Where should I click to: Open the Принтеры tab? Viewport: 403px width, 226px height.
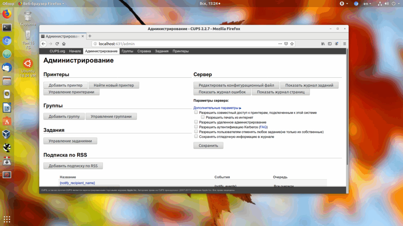[181, 51]
